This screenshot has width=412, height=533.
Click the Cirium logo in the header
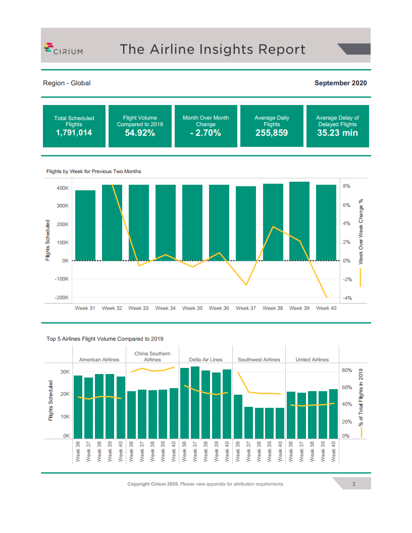tap(64, 49)
